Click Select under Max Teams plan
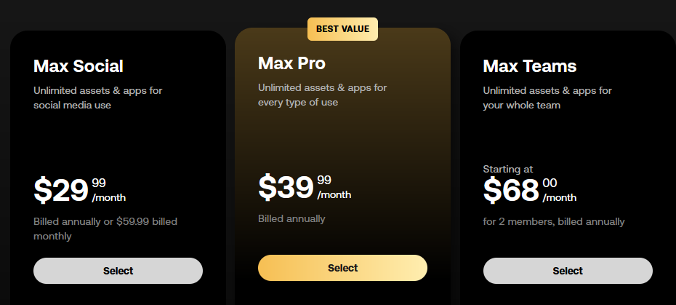 (x=568, y=271)
